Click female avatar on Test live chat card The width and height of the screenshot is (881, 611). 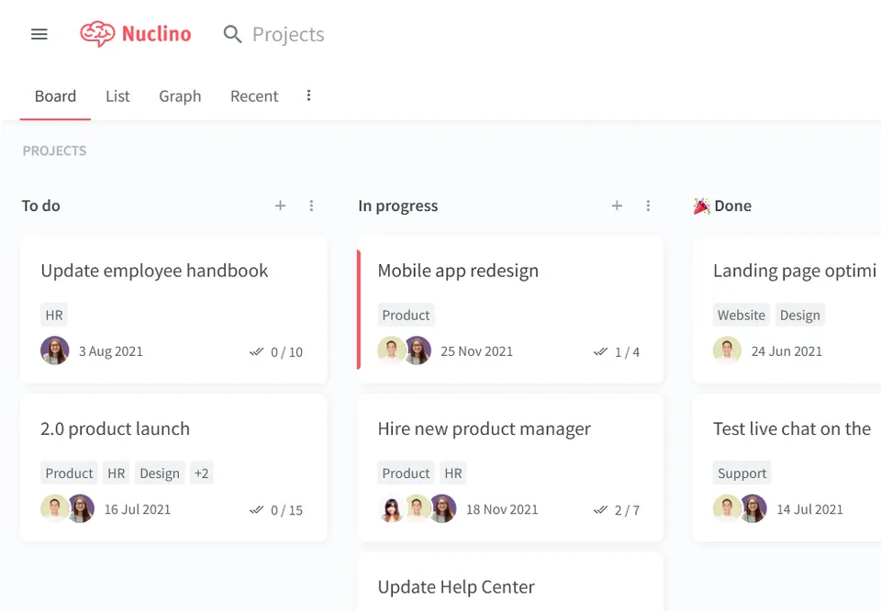click(753, 509)
